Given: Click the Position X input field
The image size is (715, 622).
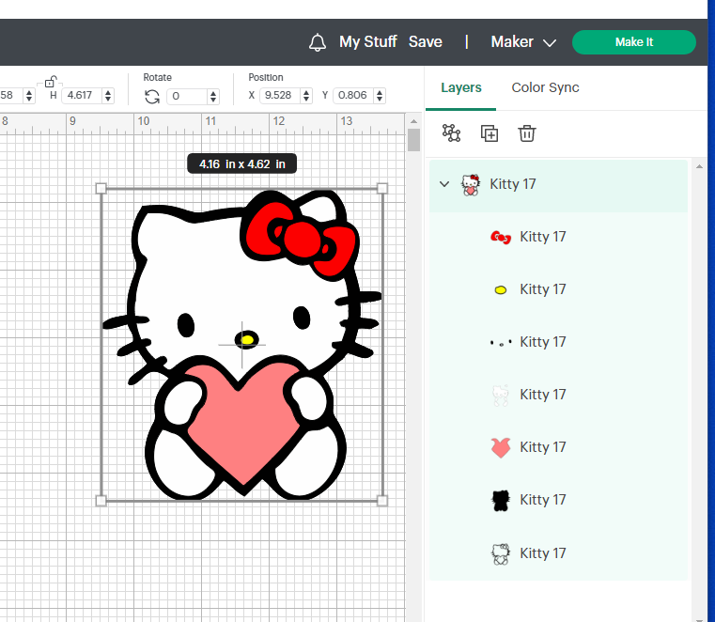Looking at the screenshot, I should point(280,95).
